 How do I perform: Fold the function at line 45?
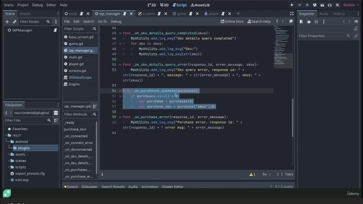pos(120,33)
